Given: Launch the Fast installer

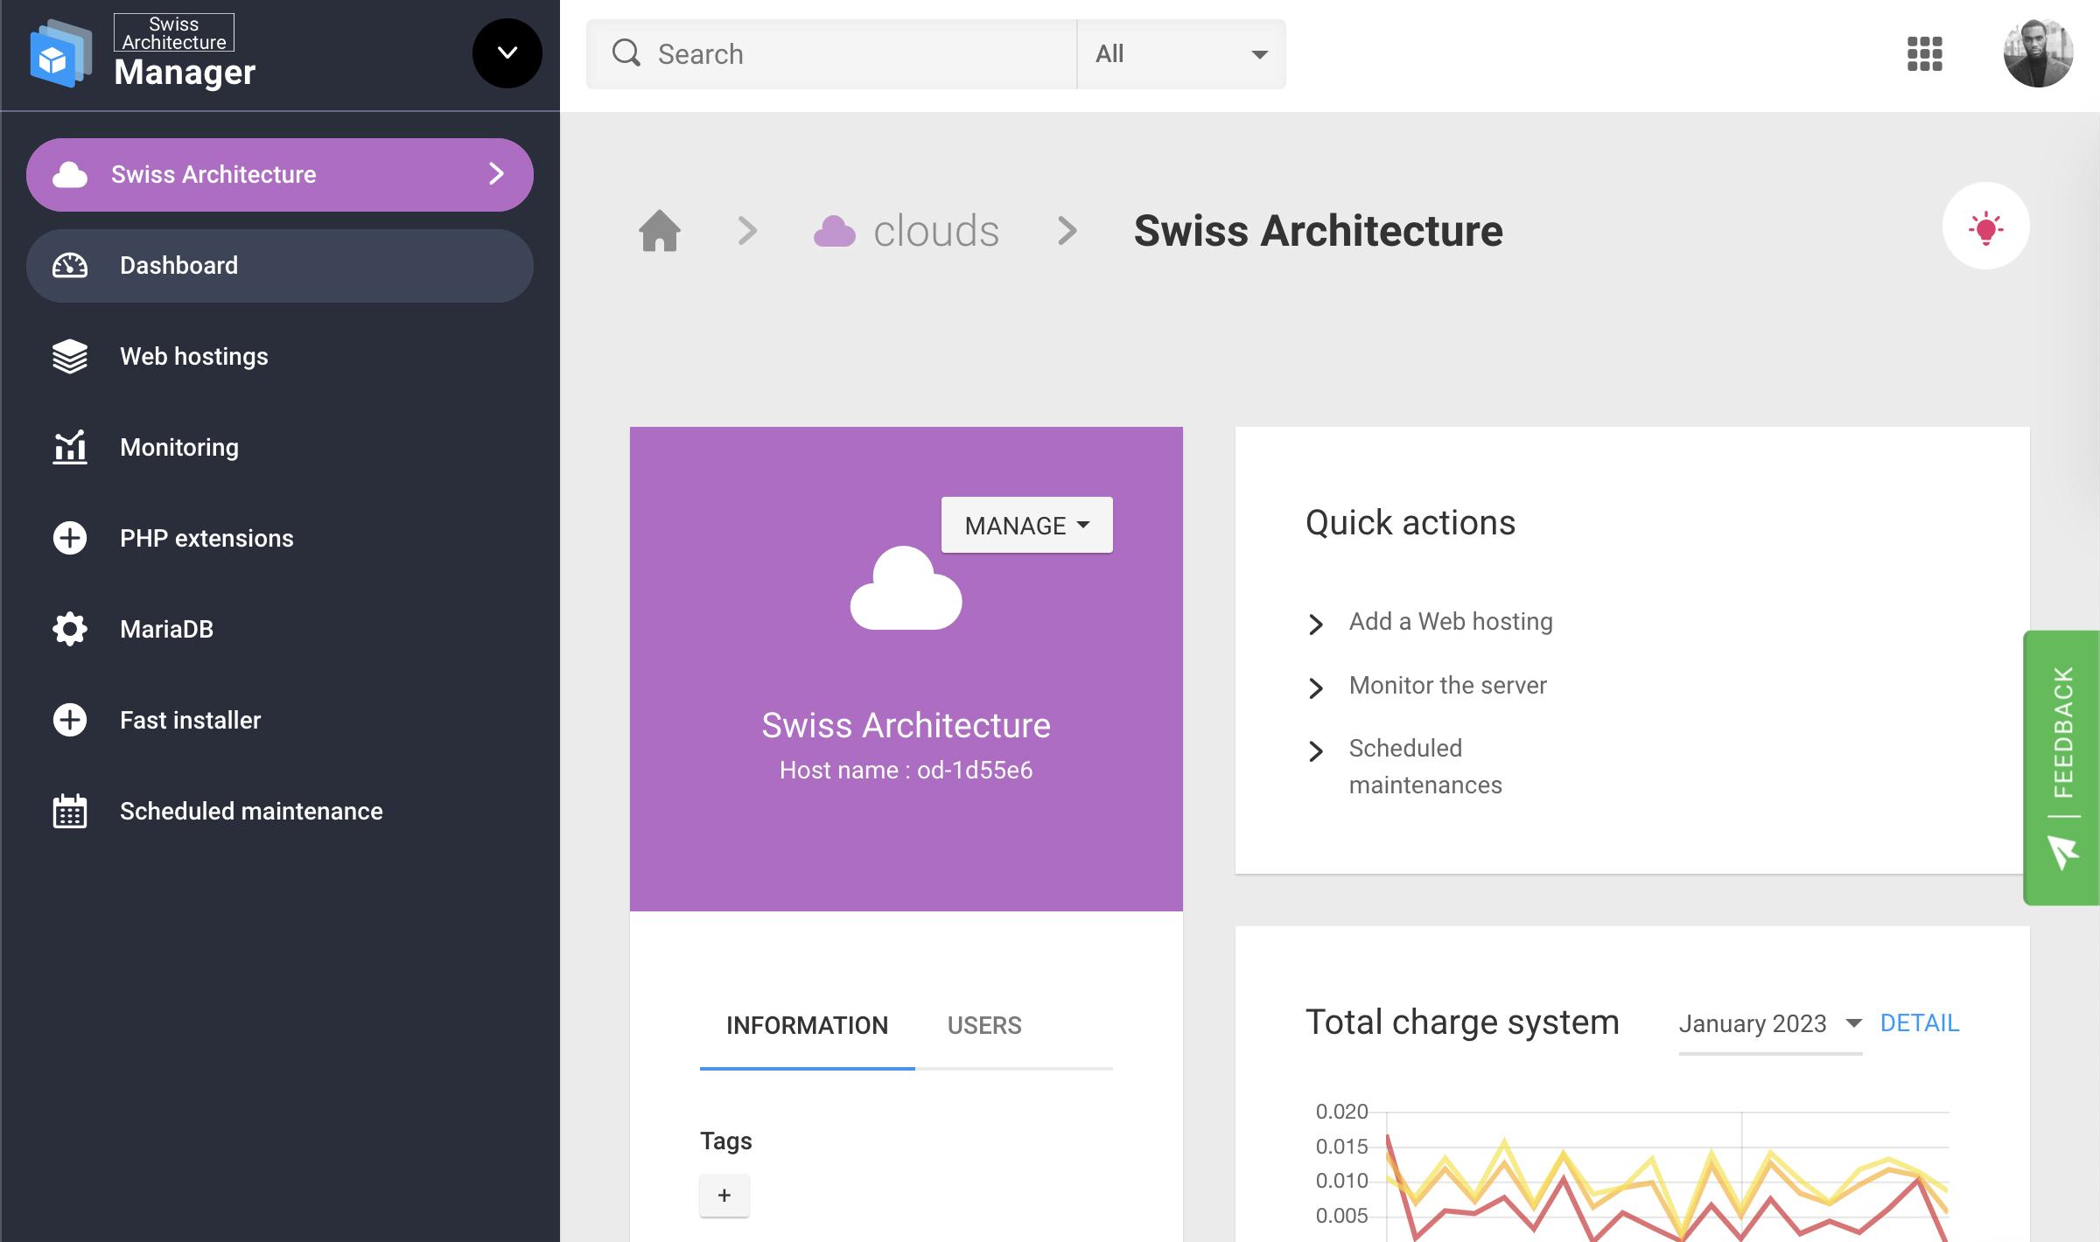Looking at the screenshot, I should [189, 720].
